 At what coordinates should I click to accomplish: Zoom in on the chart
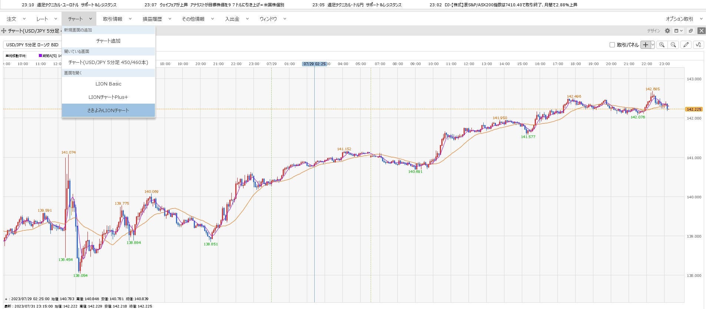pyautogui.click(x=662, y=45)
